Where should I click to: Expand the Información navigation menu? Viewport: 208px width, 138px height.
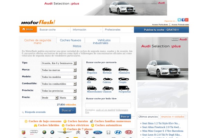pyautogui.click(x=87, y=30)
